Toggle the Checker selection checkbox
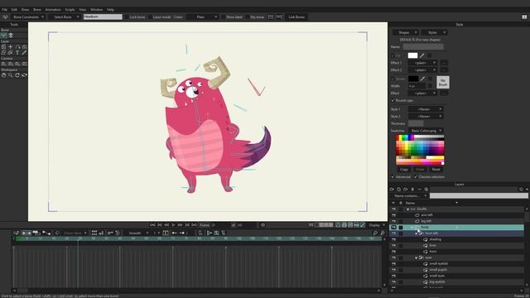Image resolution: width=530 pixels, height=298 pixels. (x=416, y=177)
